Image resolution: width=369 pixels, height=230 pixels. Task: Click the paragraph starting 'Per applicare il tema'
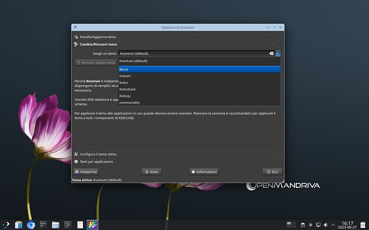175,116
